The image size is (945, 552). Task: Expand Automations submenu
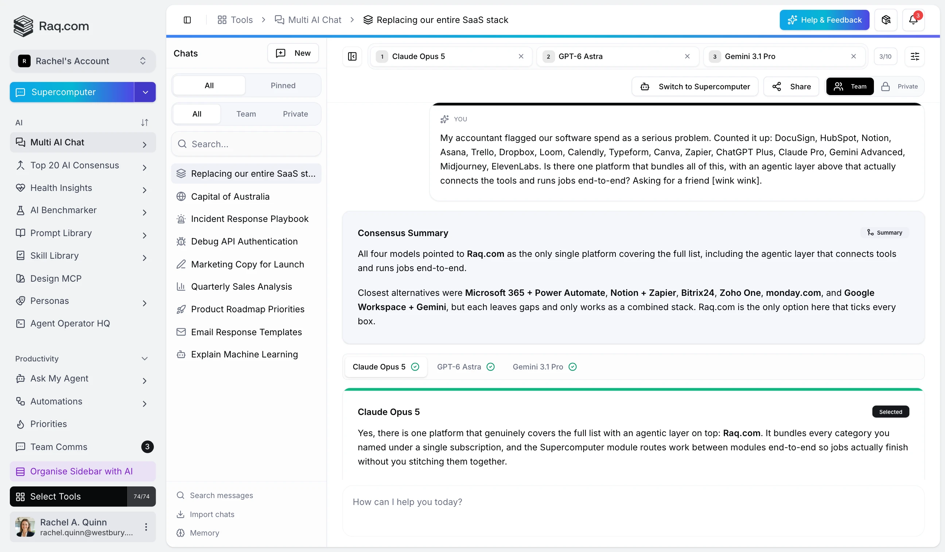click(144, 404)
